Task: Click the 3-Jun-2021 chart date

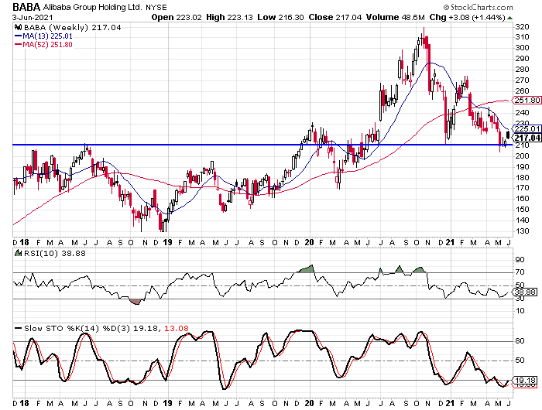Action: 33,17
